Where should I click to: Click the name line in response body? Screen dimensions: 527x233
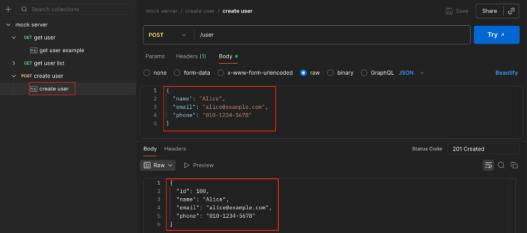[202, 199]
